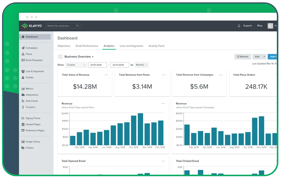Click 'where Email Type equals Campaign.' subtitle
The height and width of the screenshot is (178, 281).
[x=195, y=107]
